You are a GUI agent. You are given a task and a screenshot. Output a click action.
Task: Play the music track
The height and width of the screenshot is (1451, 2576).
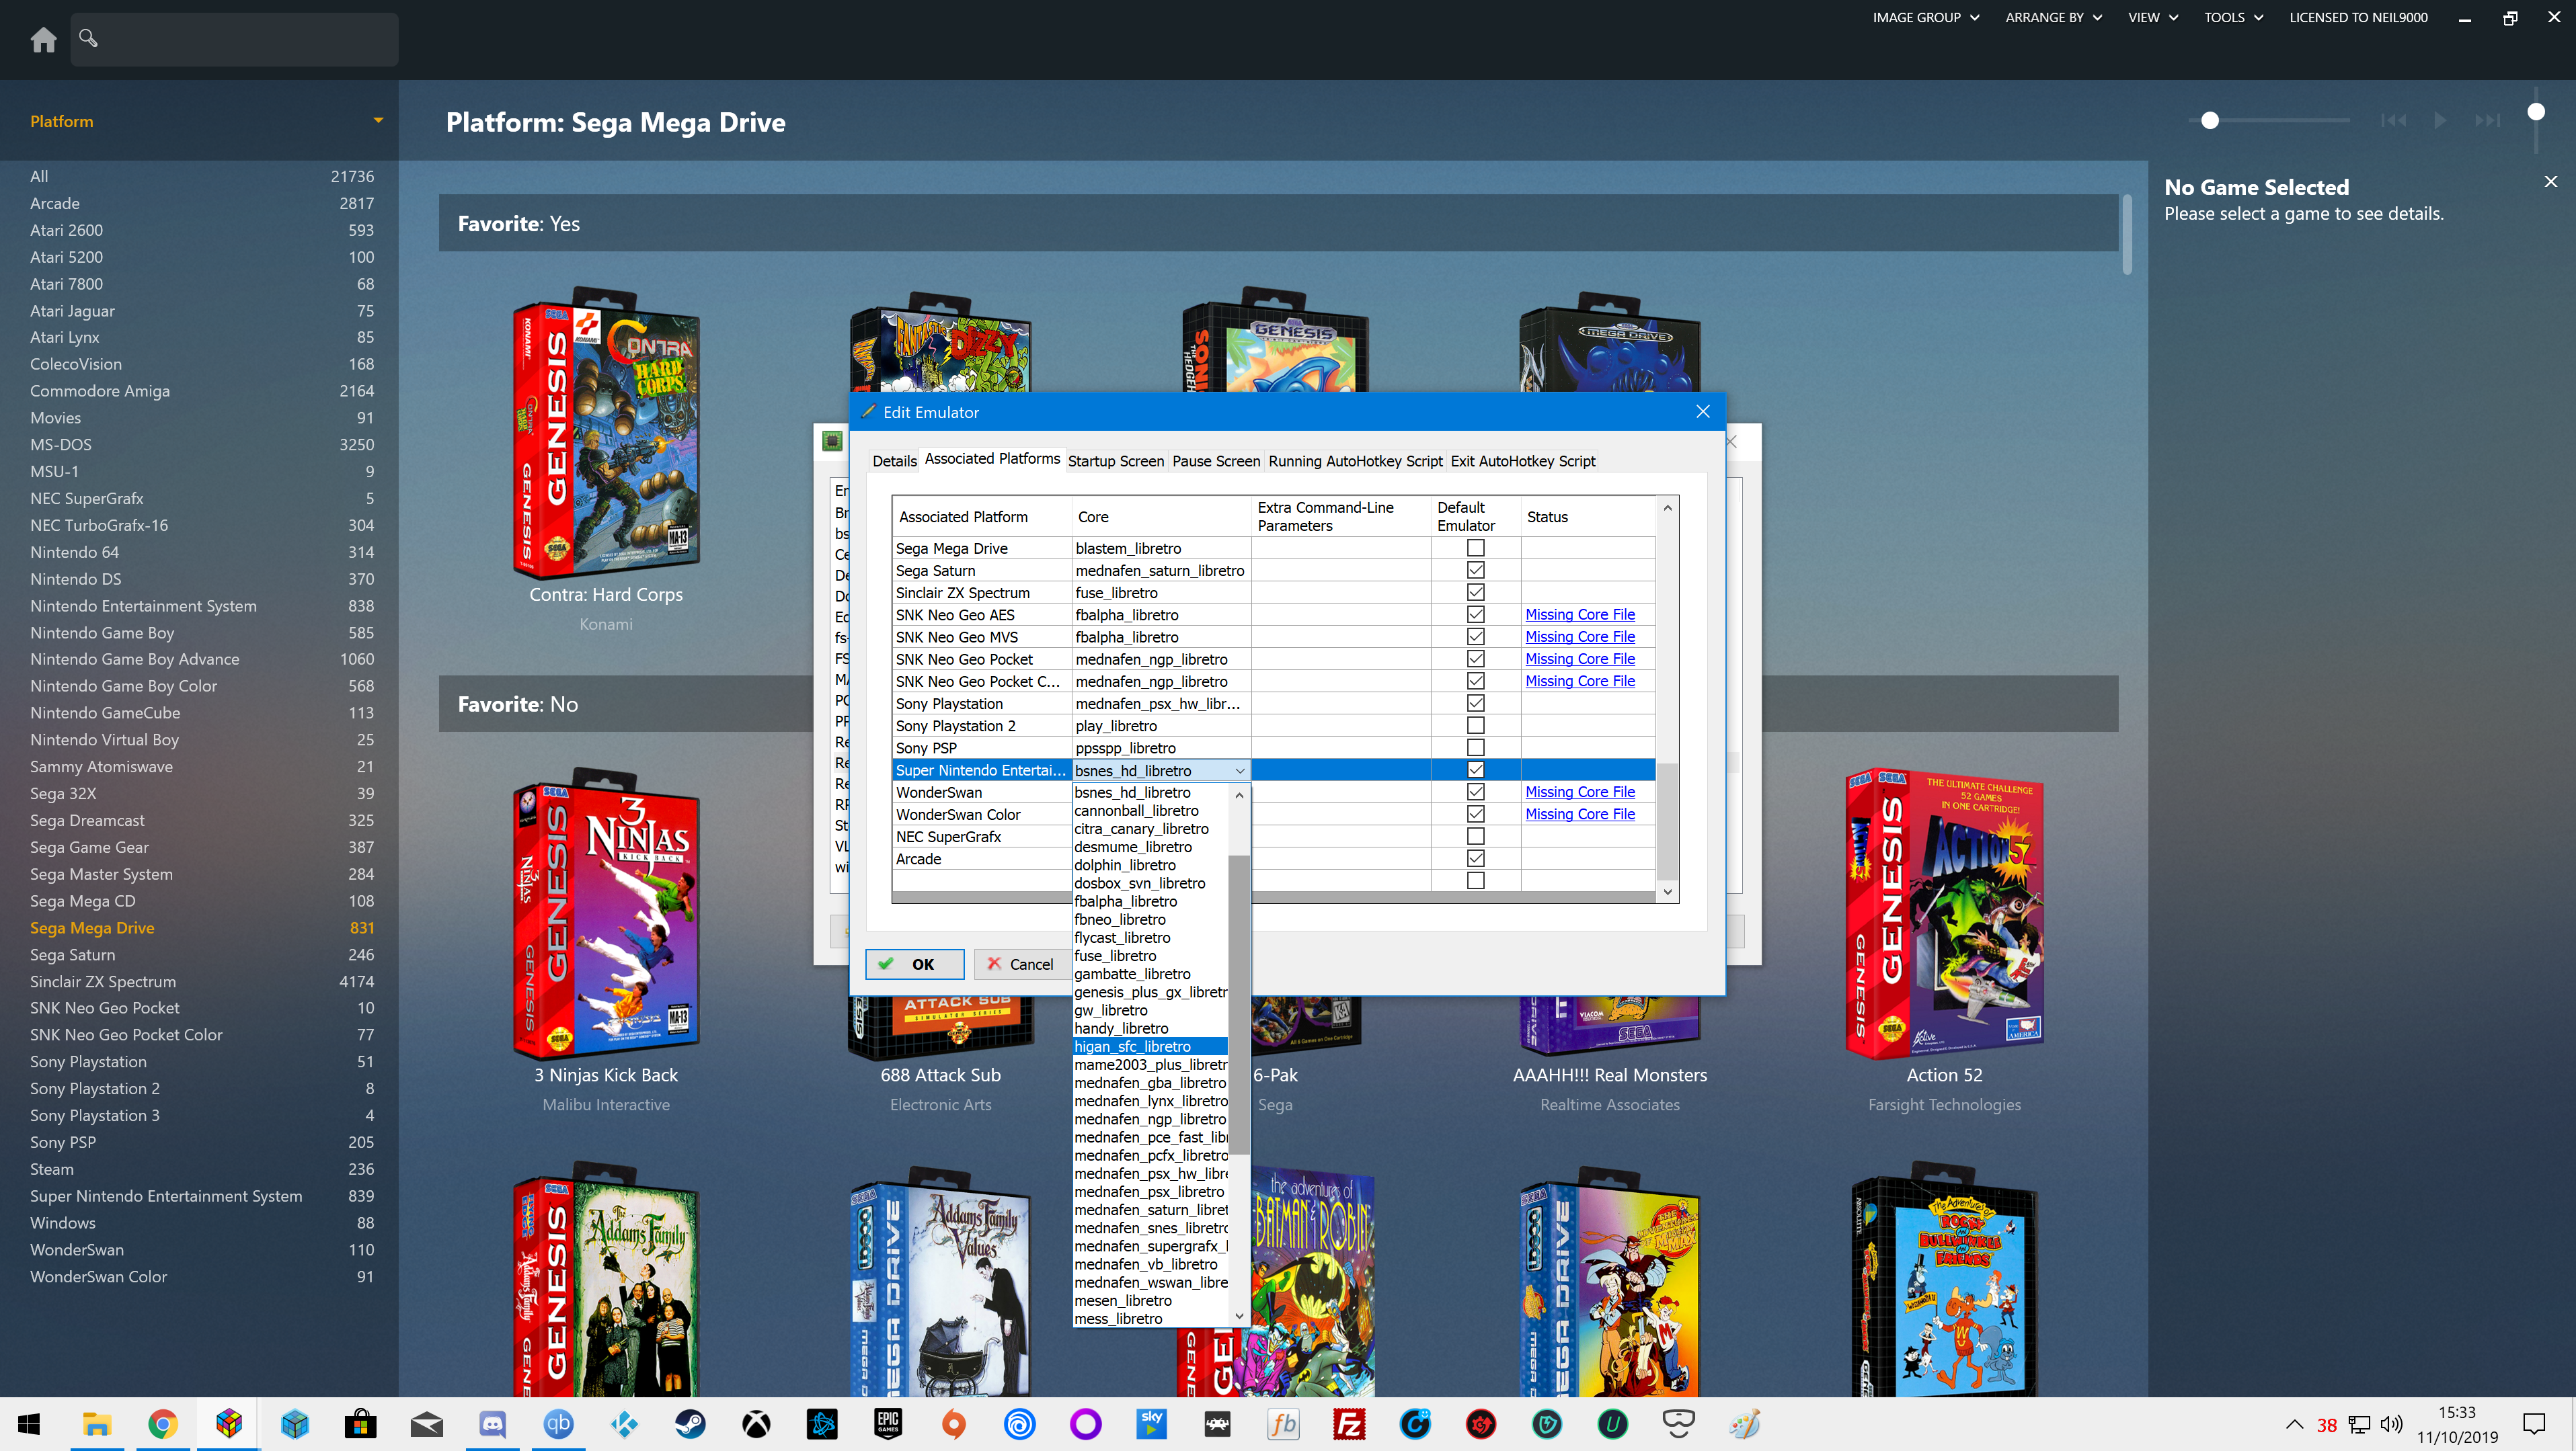[x=2440, y=121]
